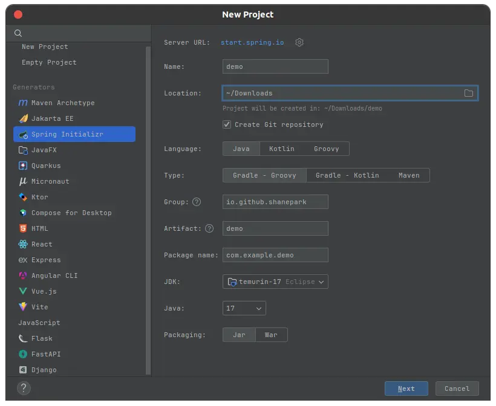Click the JDK folder icon
496x406 pixels.
pyautogui.click(x=232, y=282)
